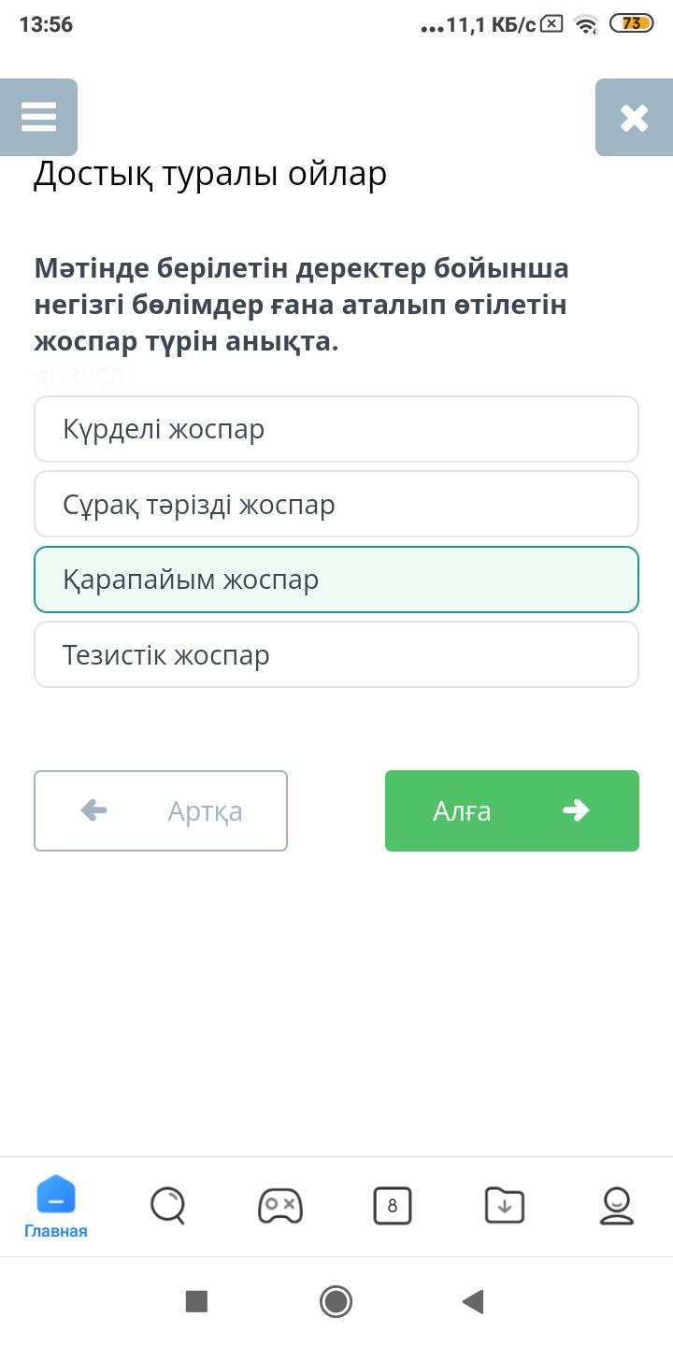Tap the battery indicator in status bar
The image size is (673, 1346).
632,24
